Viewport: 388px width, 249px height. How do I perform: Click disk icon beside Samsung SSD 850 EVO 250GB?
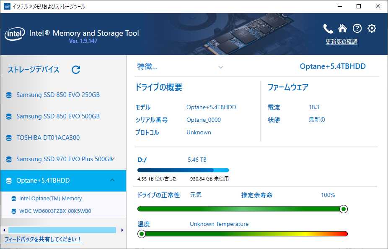pos(9,95)
